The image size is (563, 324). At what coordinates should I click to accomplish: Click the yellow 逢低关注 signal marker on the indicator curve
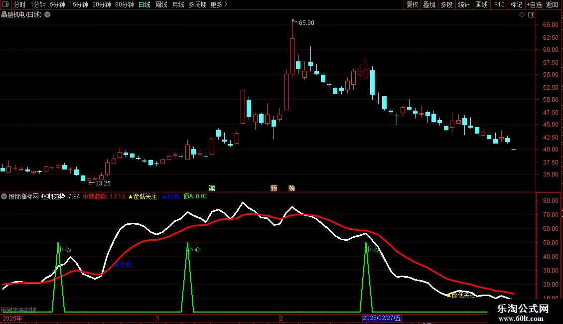click(x=449, y=295)
